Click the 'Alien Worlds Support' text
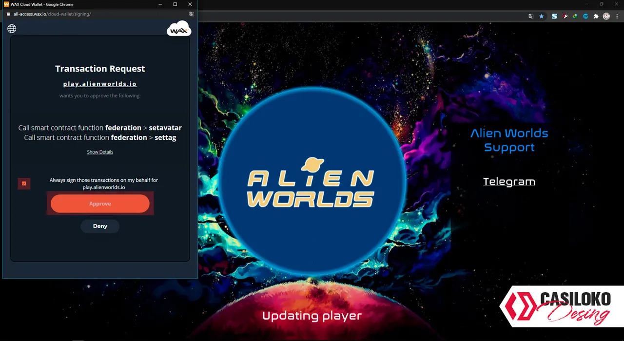The width and height of the screenshot is (624, 341). (x=509, y=140)
